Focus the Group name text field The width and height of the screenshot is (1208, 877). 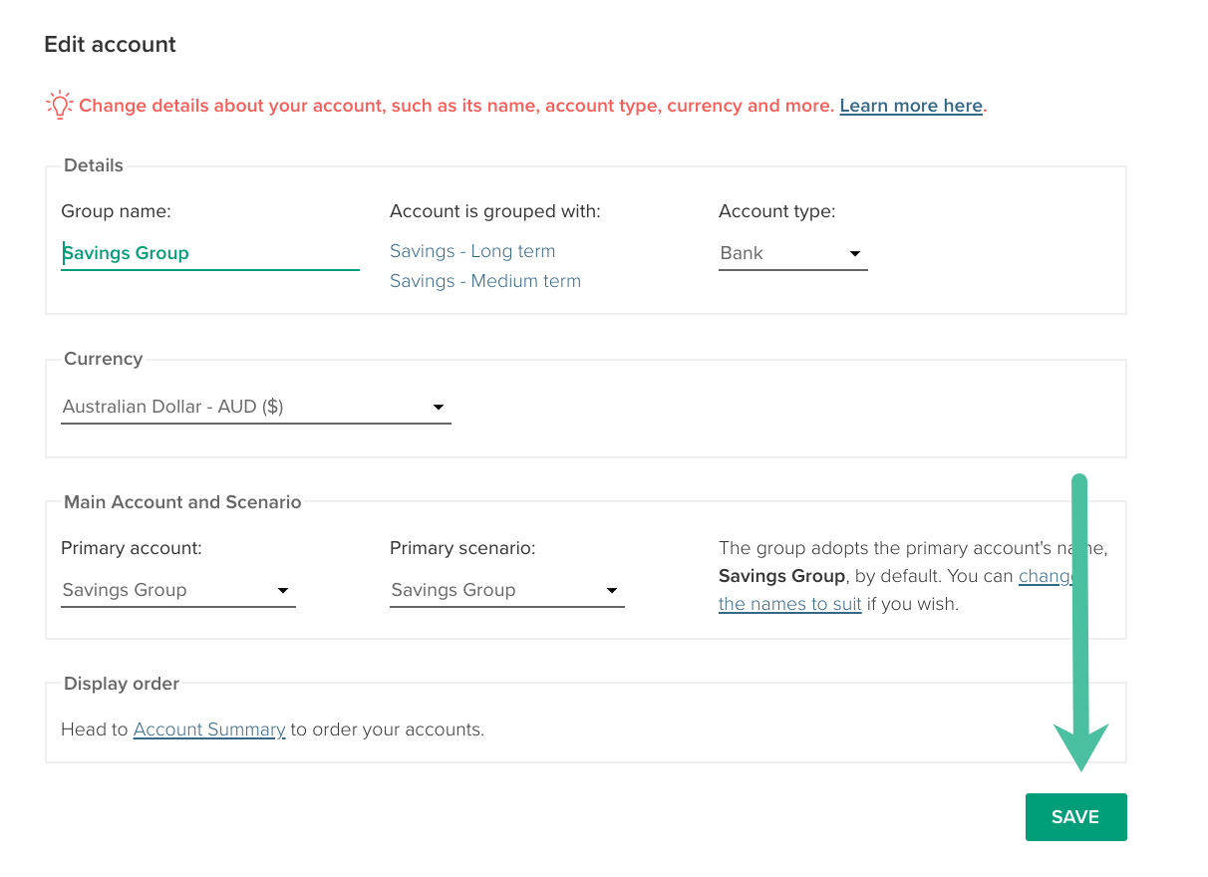coord(209,253)
